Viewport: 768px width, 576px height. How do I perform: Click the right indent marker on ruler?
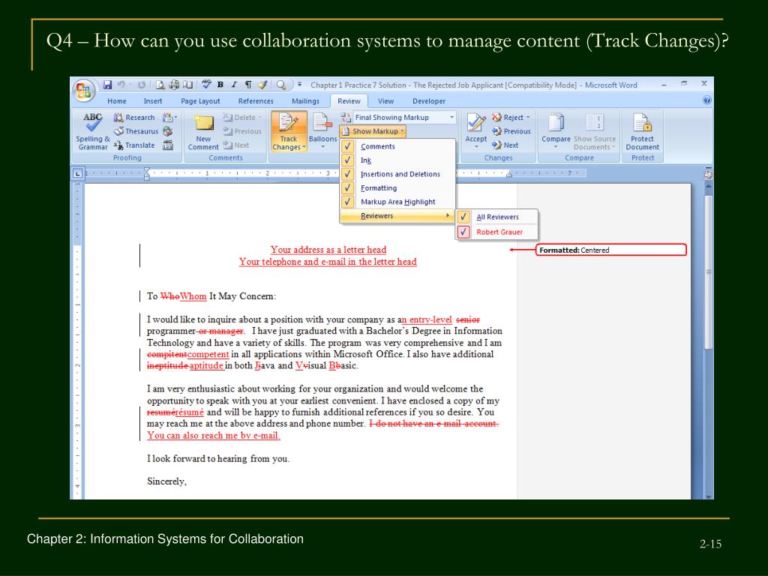click(509, 175)
